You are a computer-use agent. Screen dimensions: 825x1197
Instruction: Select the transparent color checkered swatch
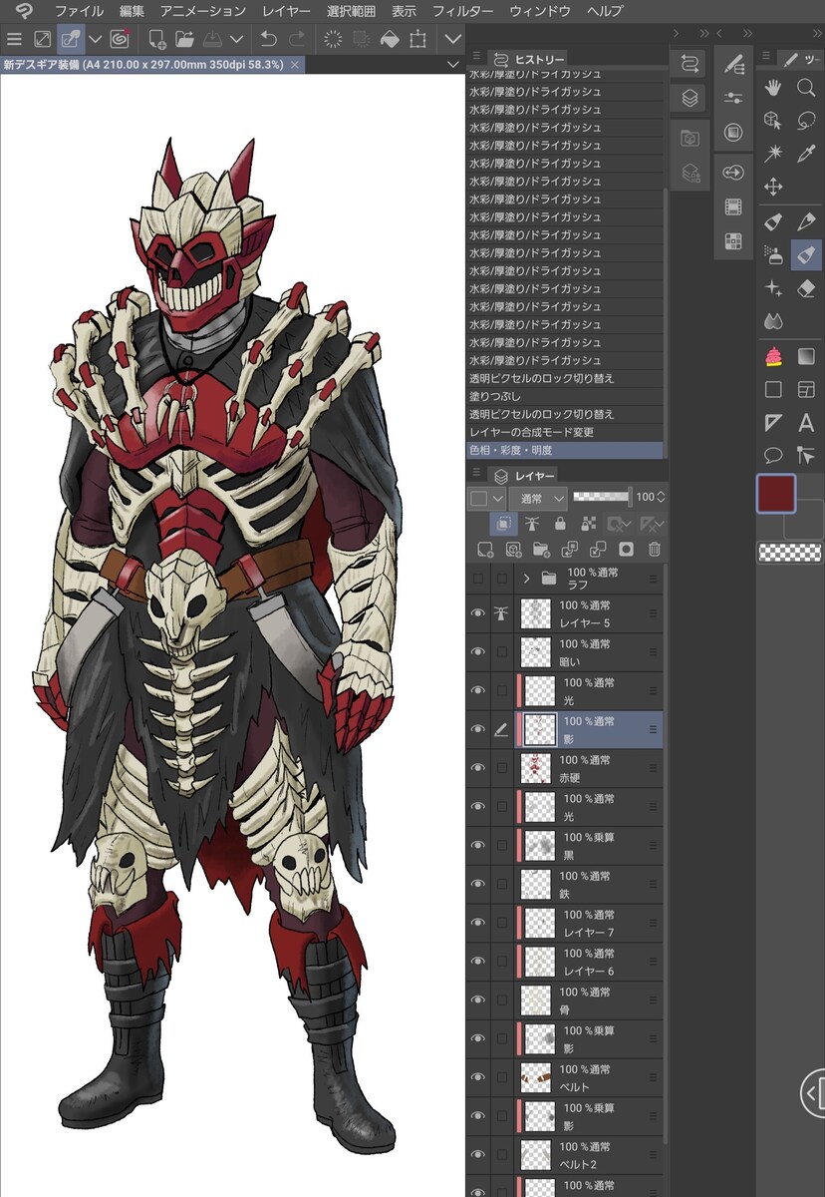coord(789,552)
